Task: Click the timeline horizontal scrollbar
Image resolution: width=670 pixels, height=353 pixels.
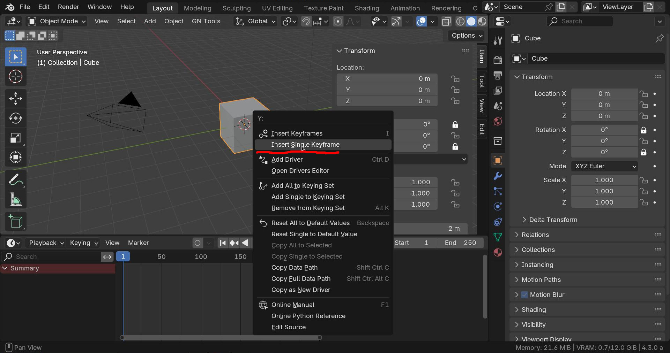Action: click(x=221, y=338)
